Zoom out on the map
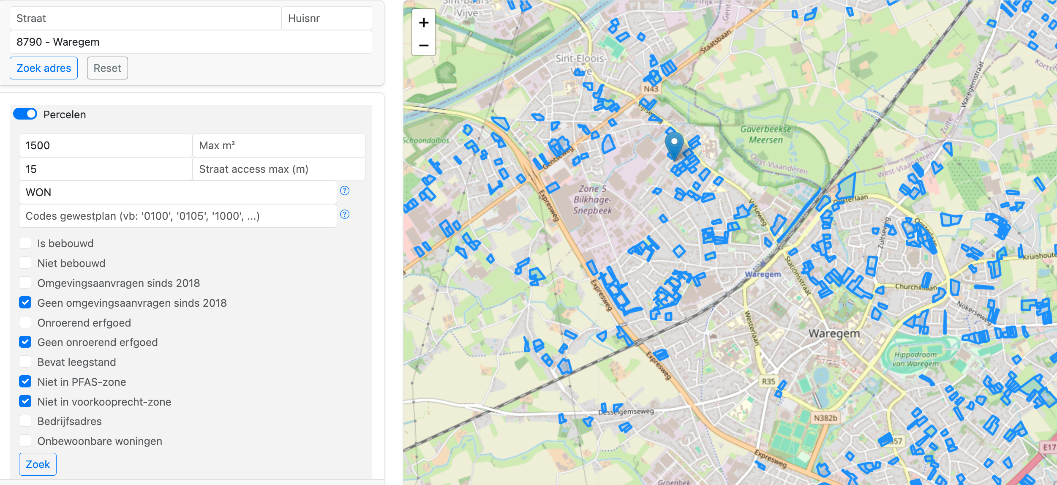Viewport: 1057px width, 485px height. (x=424, y=45)
